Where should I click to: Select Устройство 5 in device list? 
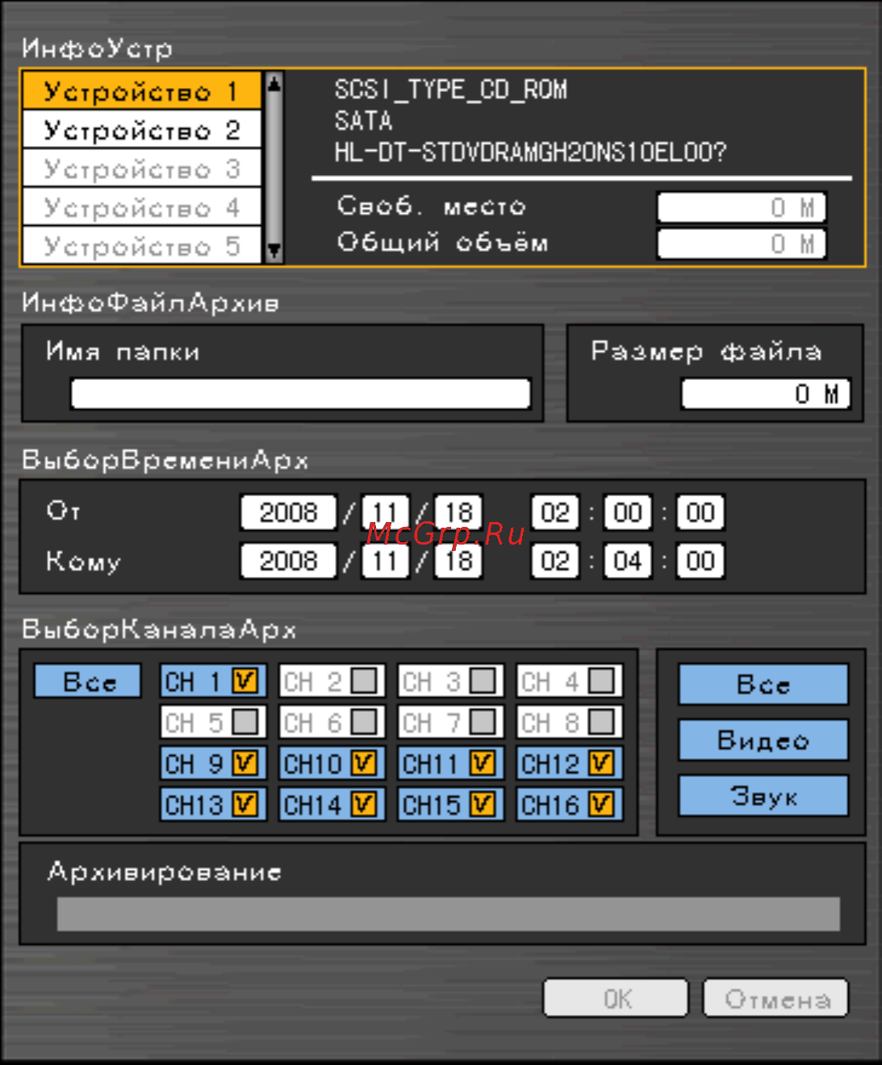(x=142, y=245)
